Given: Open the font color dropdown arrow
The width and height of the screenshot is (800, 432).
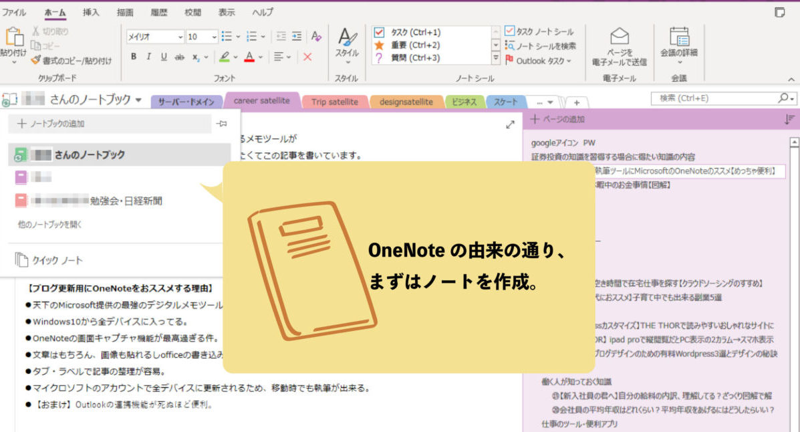Looking at the screenshot, I should 260,58.
